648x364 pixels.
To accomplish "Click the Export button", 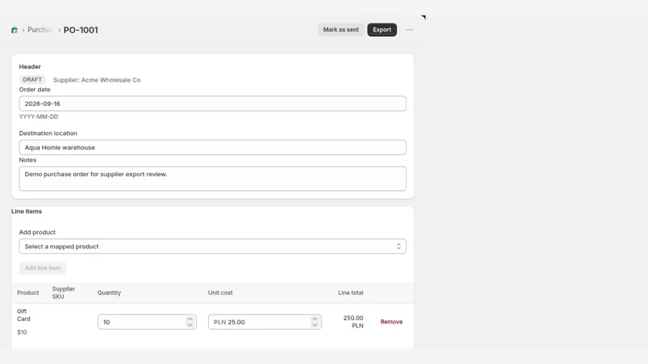I will (382, 30).
